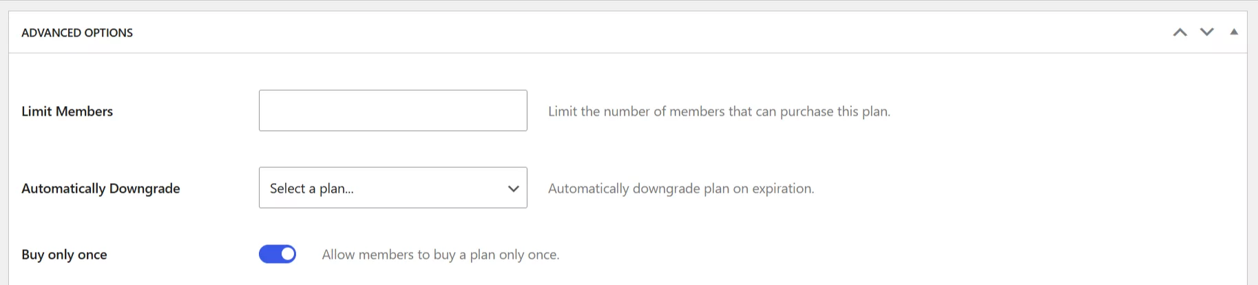Image resolution: width=1258 pixels, height=285 pixels.
Task: Move the Advanced Options panel down
Action: point(1206,32)
